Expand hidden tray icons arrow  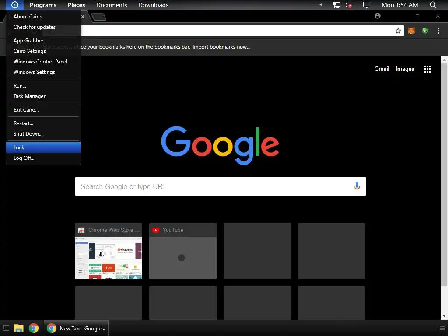coord(321,4)
